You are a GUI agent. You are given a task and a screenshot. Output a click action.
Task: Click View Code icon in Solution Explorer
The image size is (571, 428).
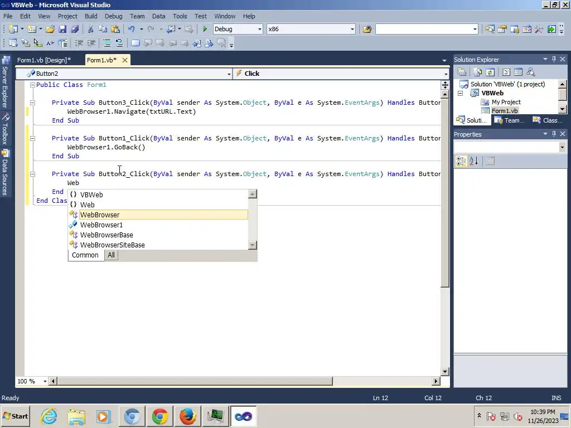pyautogui.click(x=506, y=72)
